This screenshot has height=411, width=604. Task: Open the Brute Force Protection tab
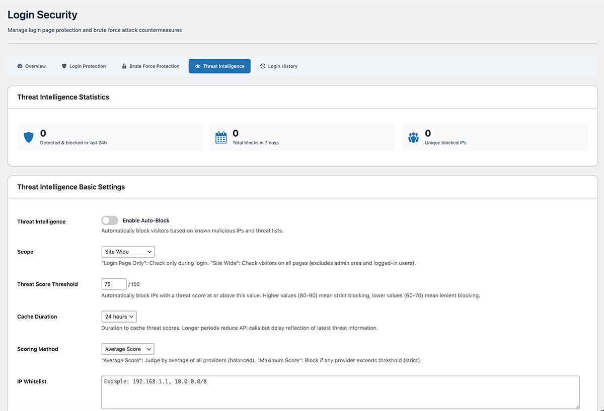[x=150, y=66]
